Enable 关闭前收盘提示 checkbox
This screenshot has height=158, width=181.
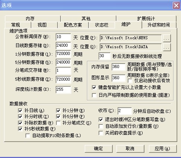(x=101, y=133)
